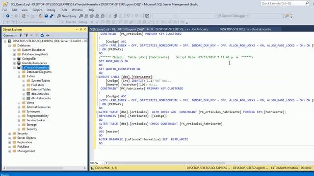
Task: Collapse the Databases tree node
Action: [x=10, y=45]
